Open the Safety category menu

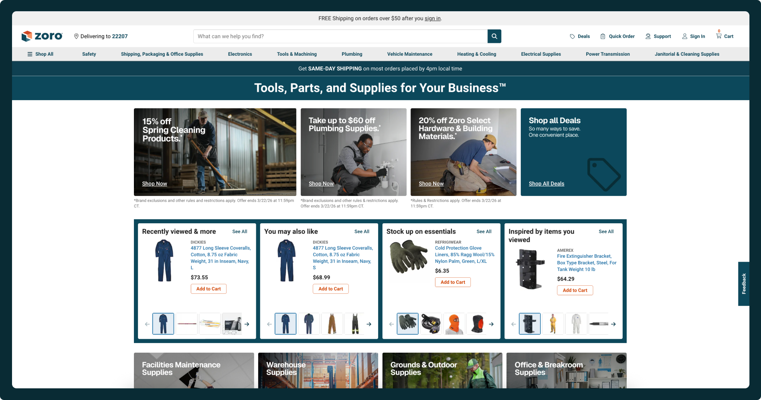[89, 54]
